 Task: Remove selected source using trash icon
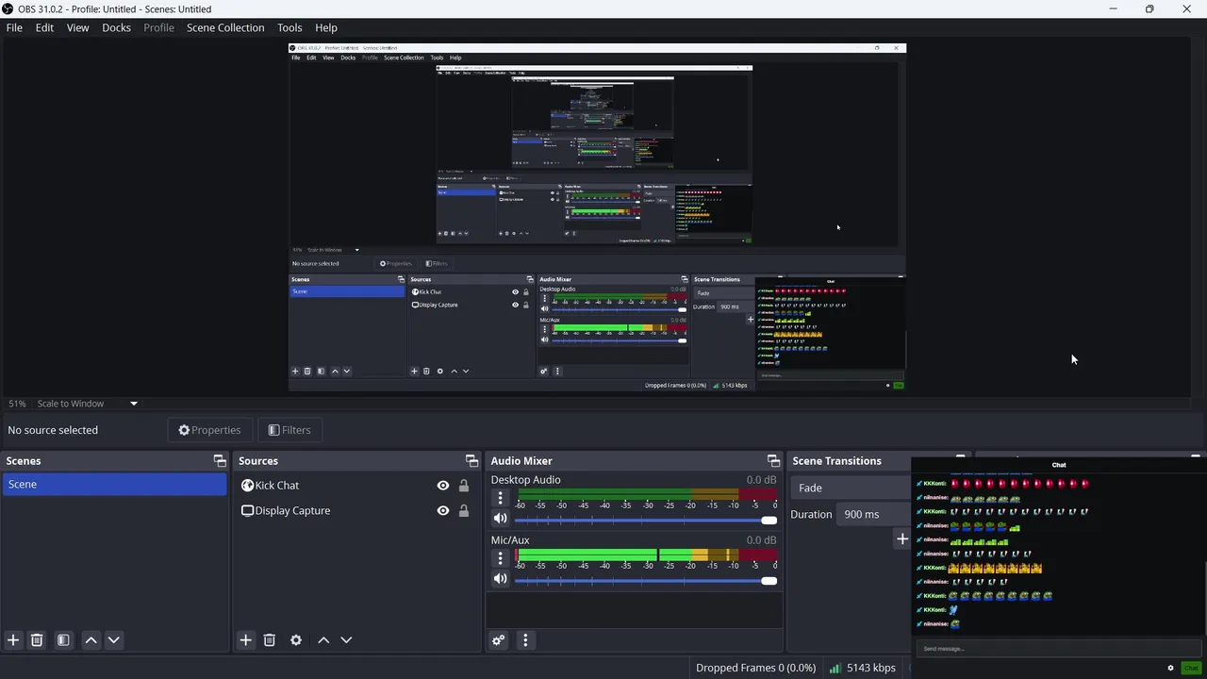(269, 639)
